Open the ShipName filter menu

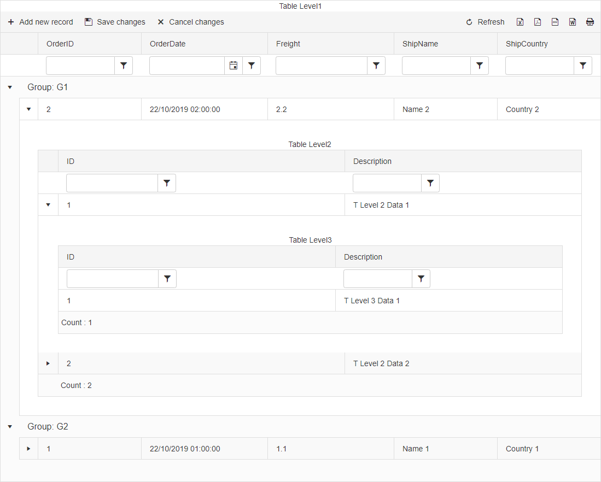click(x=480, y=65)
